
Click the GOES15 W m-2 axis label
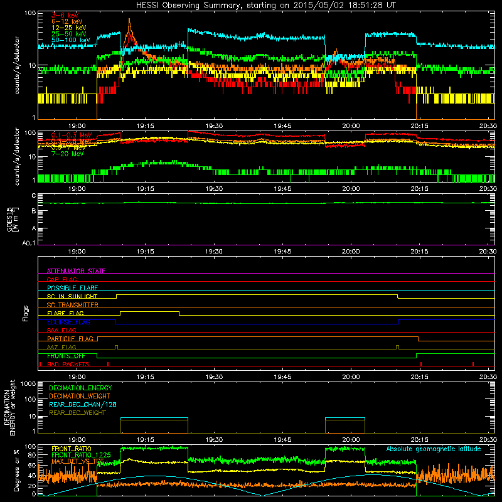tap(13, 219)
